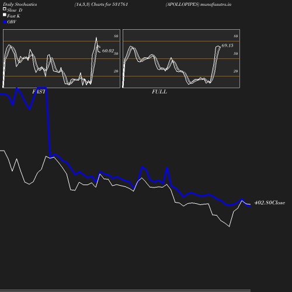This screenshot has width=292, height=292.
Task: Click the blue OBV legend swatch
Action: (x=5, y=22)
